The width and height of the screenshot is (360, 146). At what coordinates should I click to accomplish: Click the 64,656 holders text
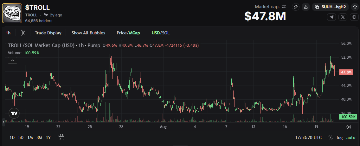39,21
